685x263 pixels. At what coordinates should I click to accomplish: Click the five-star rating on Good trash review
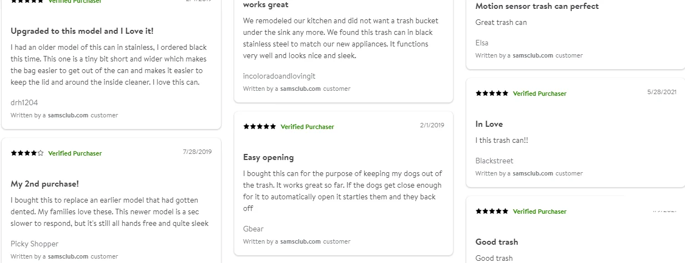[492, 212]
